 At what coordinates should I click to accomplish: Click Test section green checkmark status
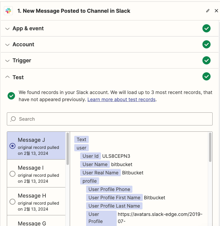206,77
